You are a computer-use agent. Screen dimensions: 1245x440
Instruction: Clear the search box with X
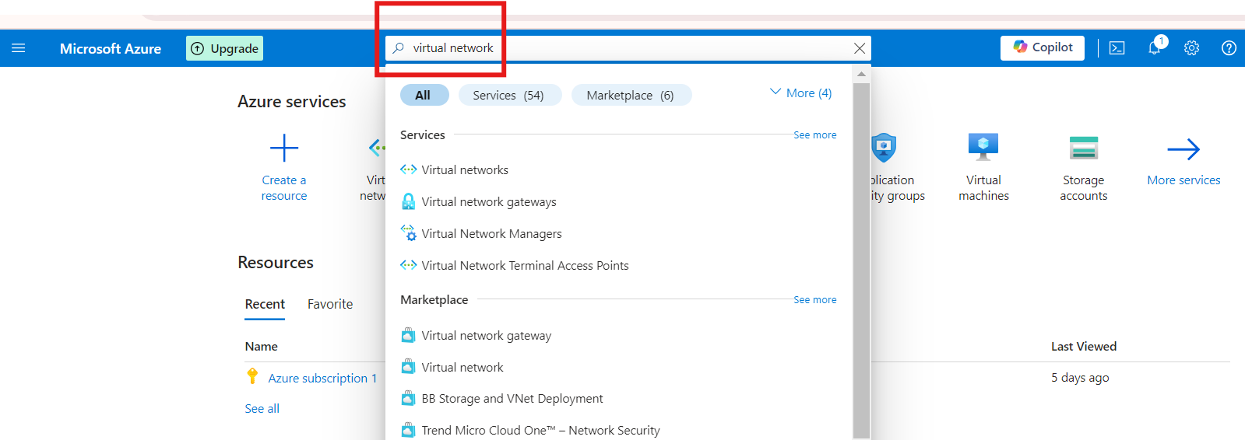(x=860, y=48)
